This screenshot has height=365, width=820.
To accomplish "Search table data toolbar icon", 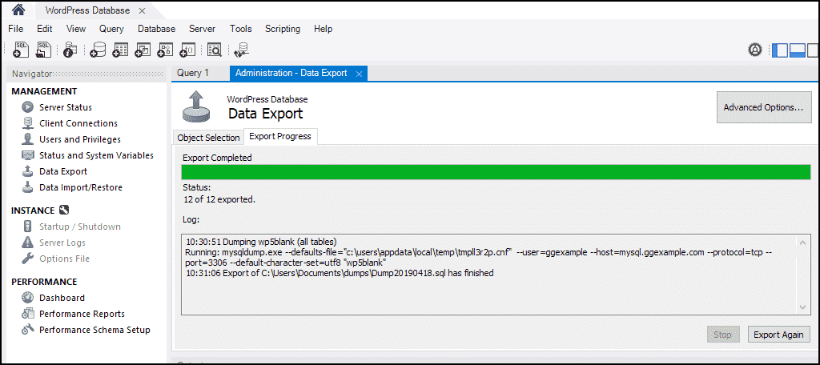I will (x=215, y=49).
